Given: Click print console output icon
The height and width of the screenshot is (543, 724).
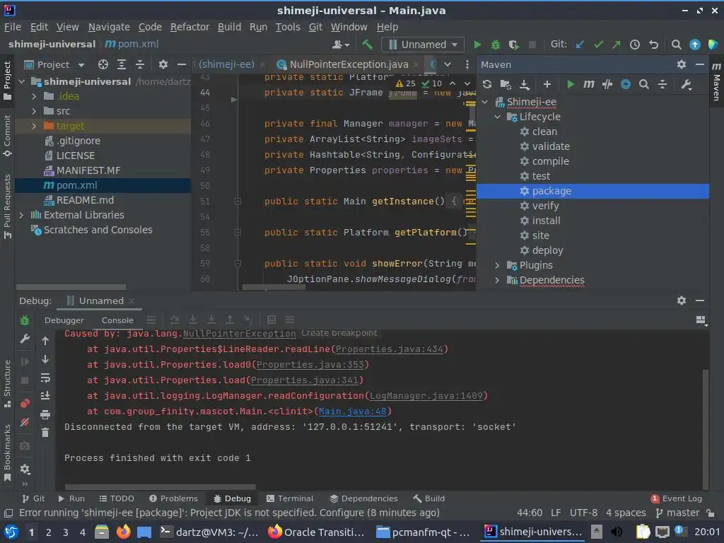Looking at the screenshot, I should 45,414.
